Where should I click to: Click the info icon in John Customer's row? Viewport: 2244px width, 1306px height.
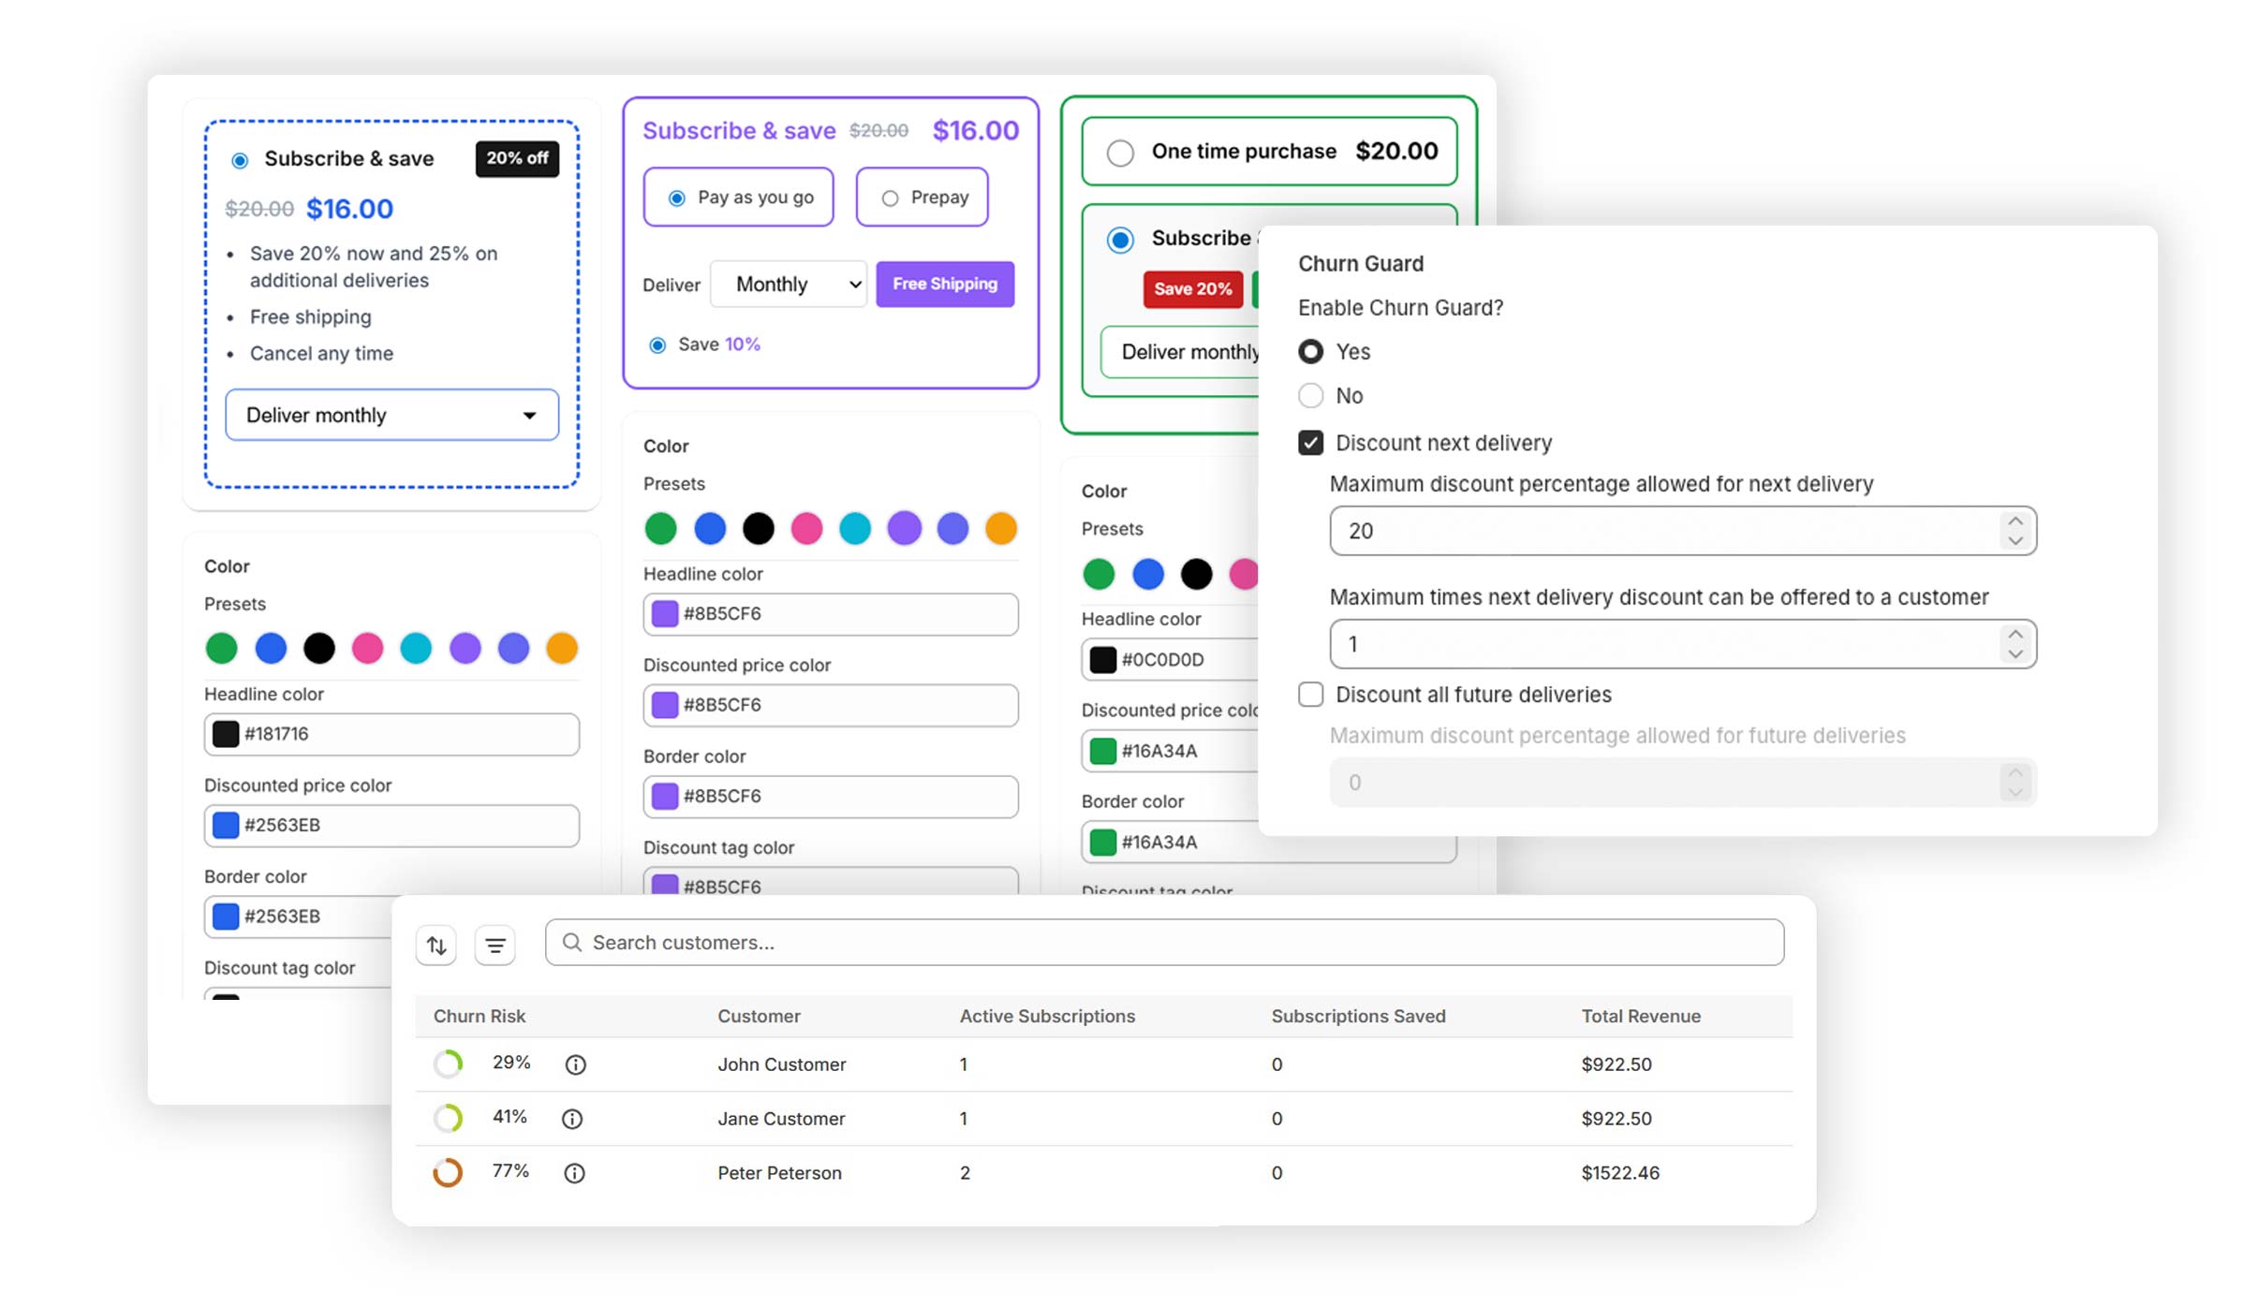[576, 1064]
